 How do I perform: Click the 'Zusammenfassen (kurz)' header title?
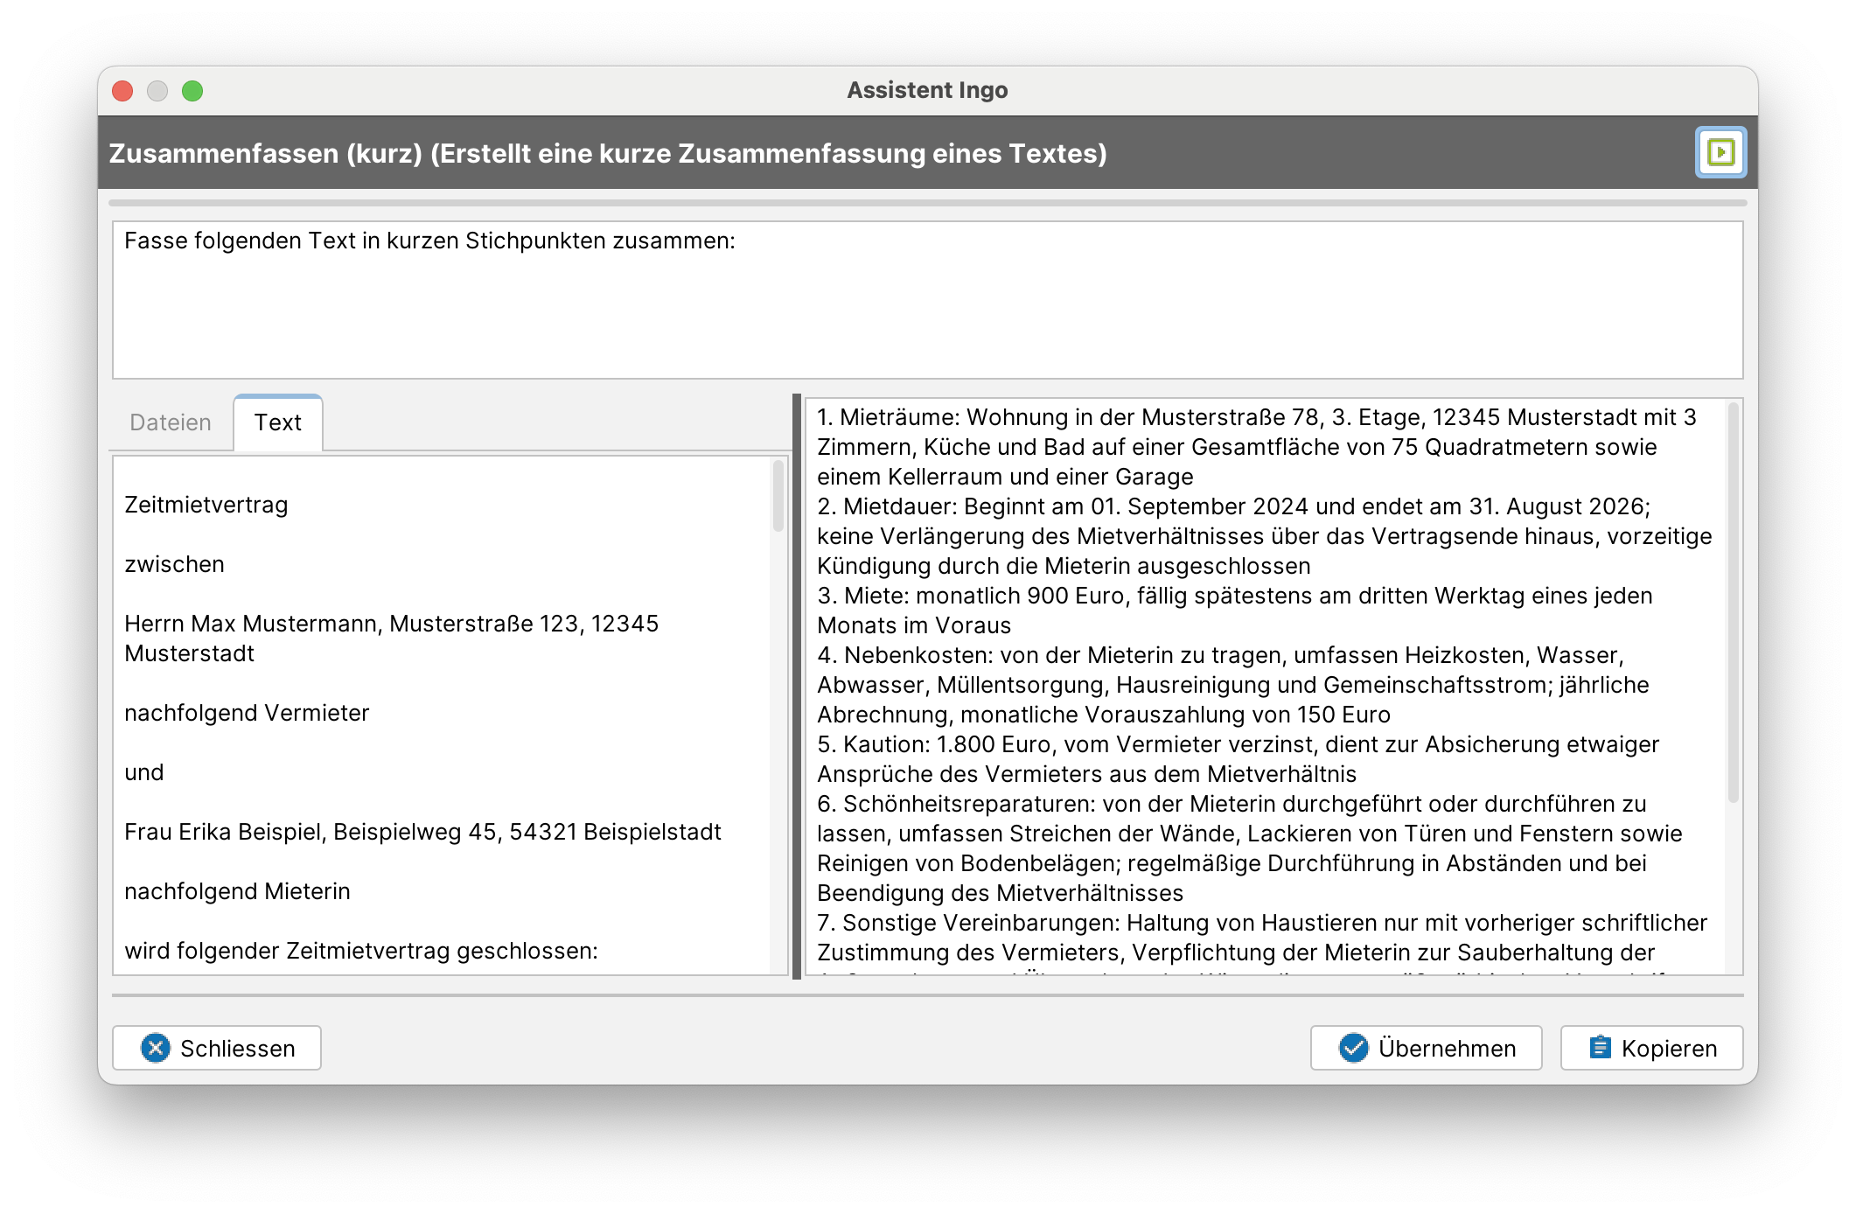[x=608, y=154]
